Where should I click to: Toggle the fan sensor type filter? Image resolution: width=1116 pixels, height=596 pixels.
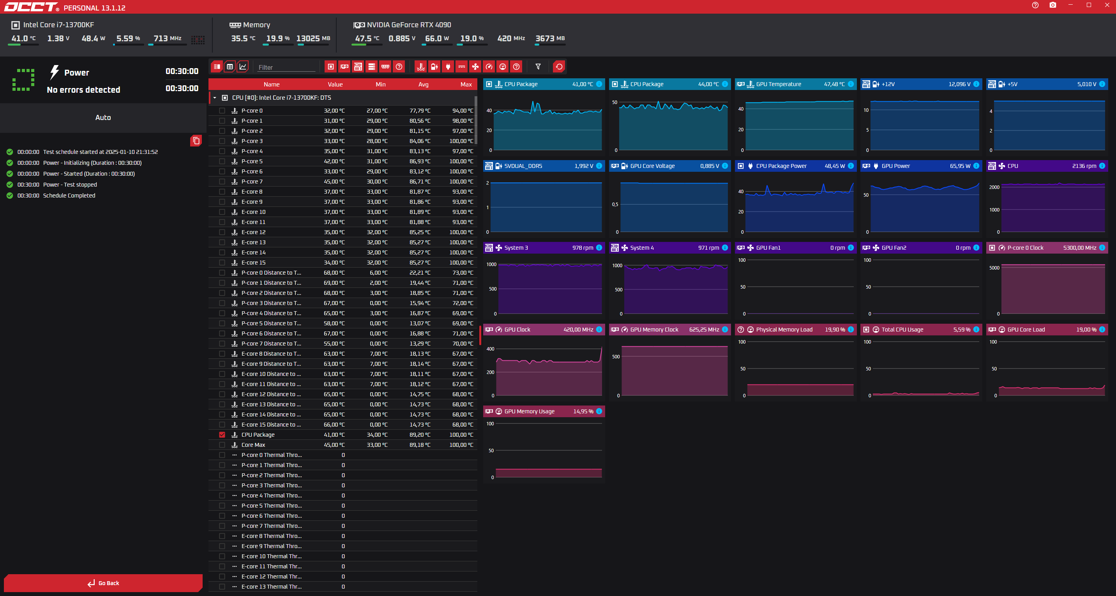(475, 67)
